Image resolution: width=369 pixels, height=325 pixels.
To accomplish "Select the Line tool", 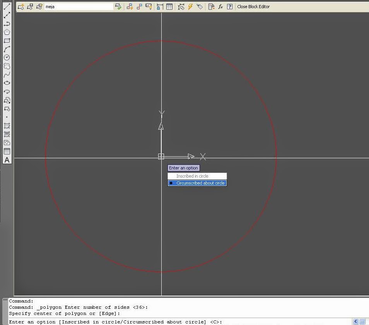I will 7,6.
